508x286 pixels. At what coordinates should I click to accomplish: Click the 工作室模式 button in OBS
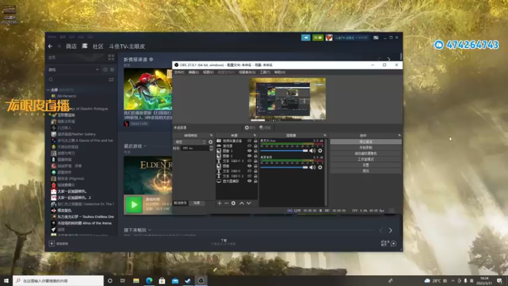tap(366, 160)
